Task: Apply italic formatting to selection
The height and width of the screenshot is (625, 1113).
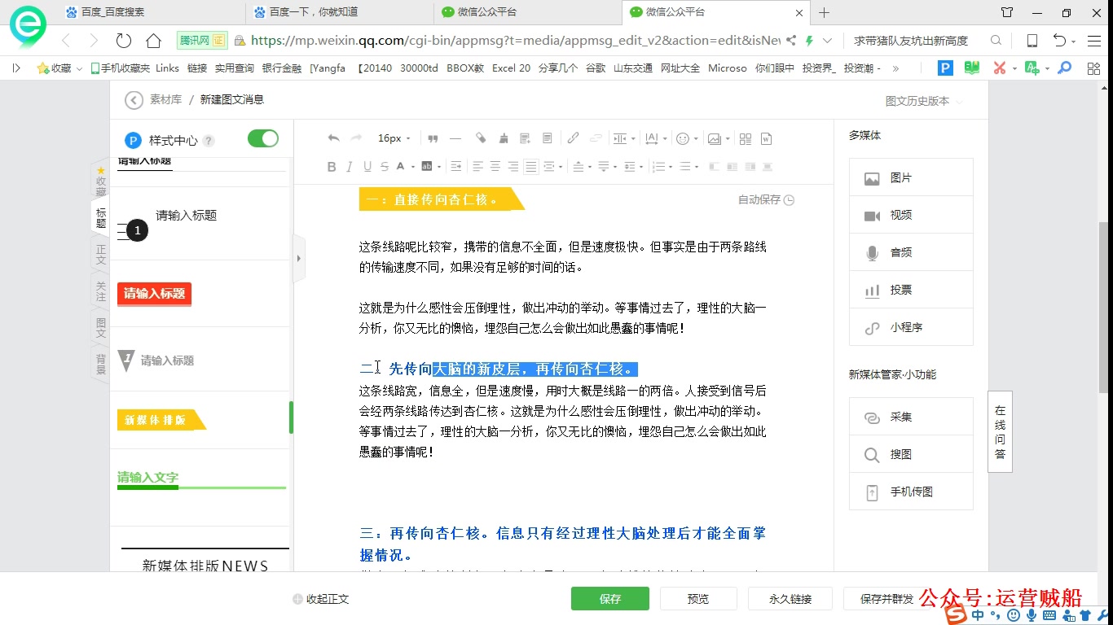Action: click(x=349, y=167)
